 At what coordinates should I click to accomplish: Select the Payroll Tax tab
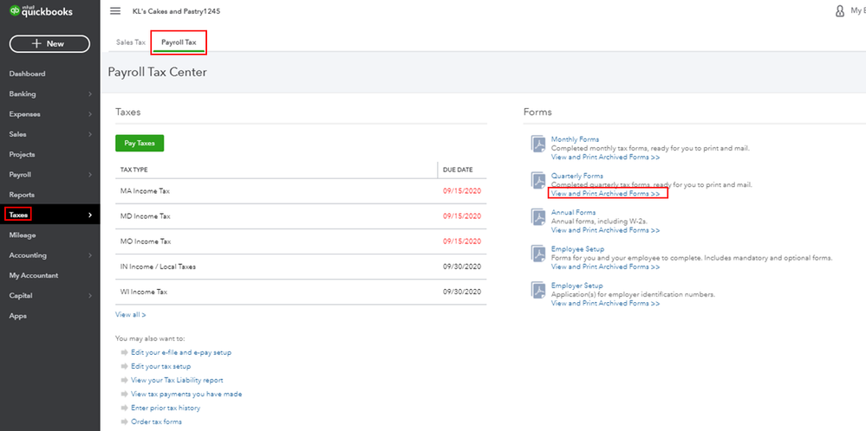coord(179,42)
